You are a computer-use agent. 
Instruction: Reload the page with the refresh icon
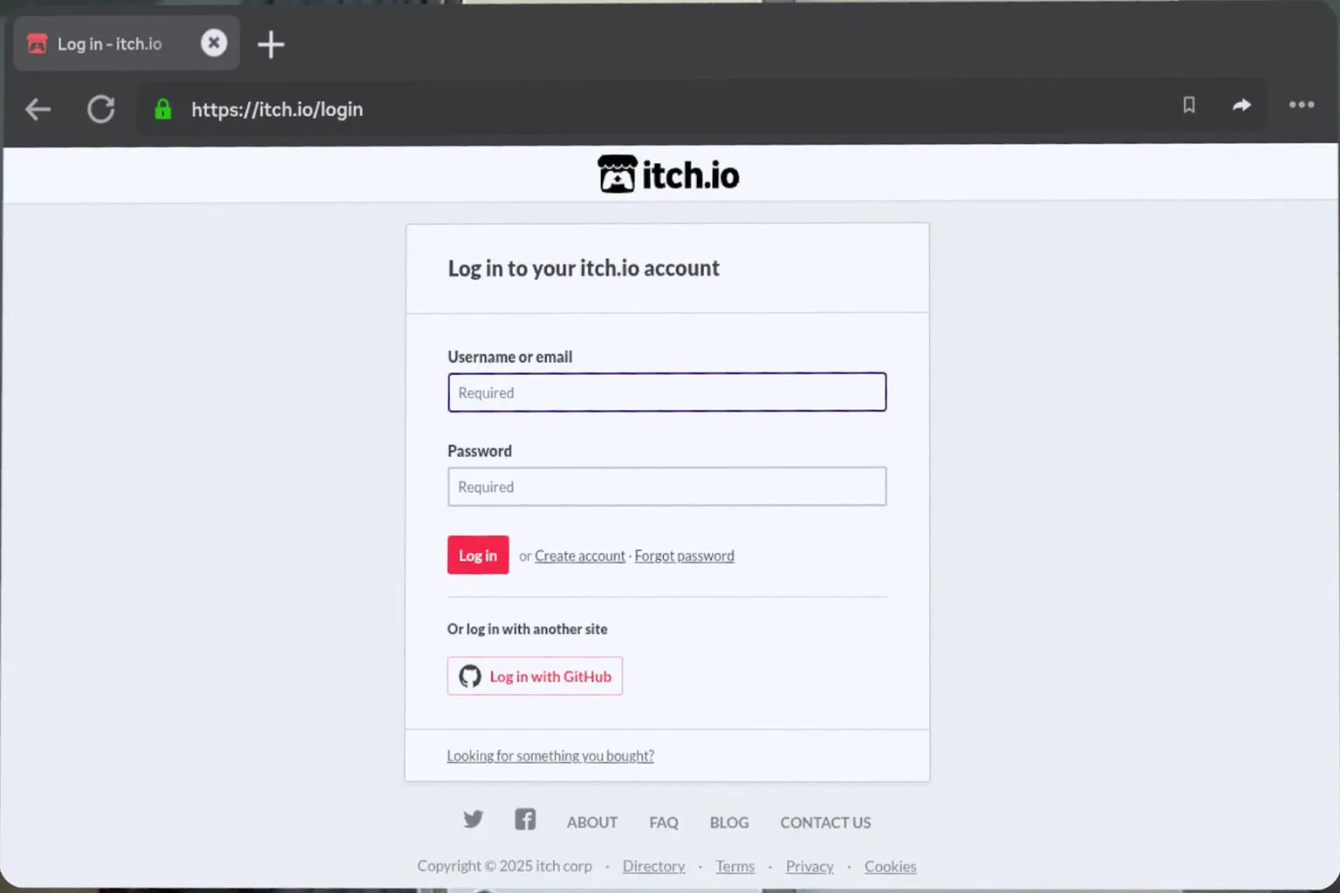point(101,109)
